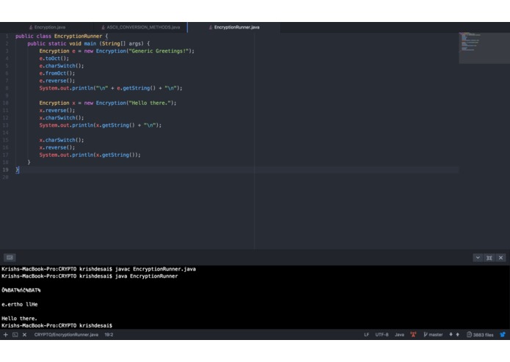Click the terminal prompt input line
Viewport: 510px width, 362px height.
57,325
